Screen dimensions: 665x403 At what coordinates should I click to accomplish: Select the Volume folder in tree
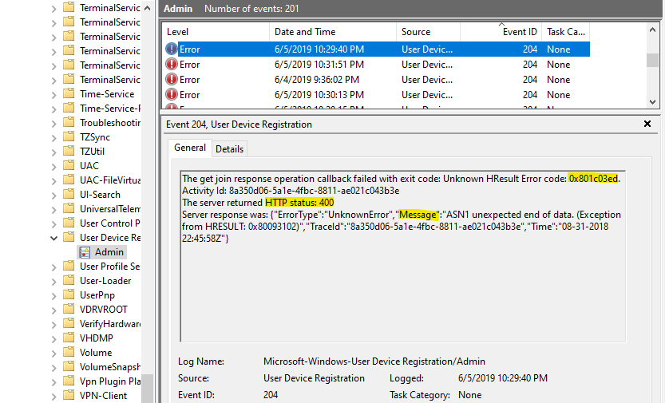(95, 353)
